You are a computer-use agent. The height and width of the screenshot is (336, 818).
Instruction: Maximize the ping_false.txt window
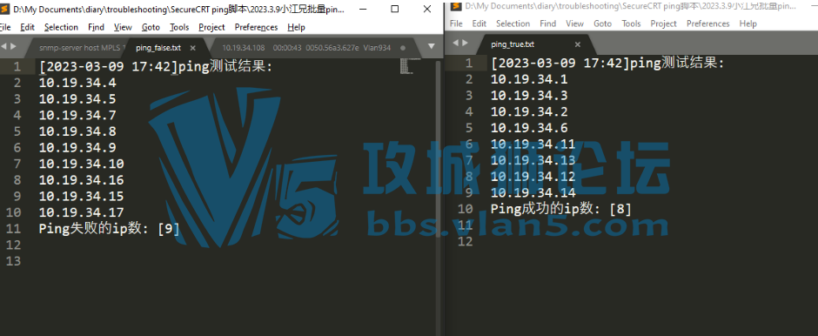point(395,9)
